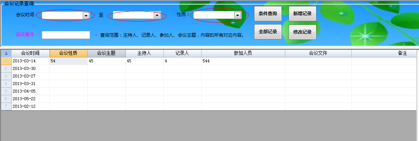Screen dimensions: 419x141
Task: Focus the 超级查询 search input field
Action: pos(66,35)
